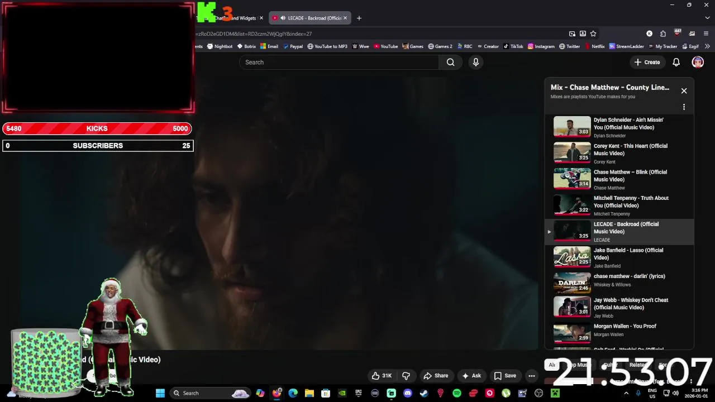This screenshot has width=715, height=402.
Task: Play Jay Webb - Whiskey Don't Cheat video
Action: tap(619, 307)
